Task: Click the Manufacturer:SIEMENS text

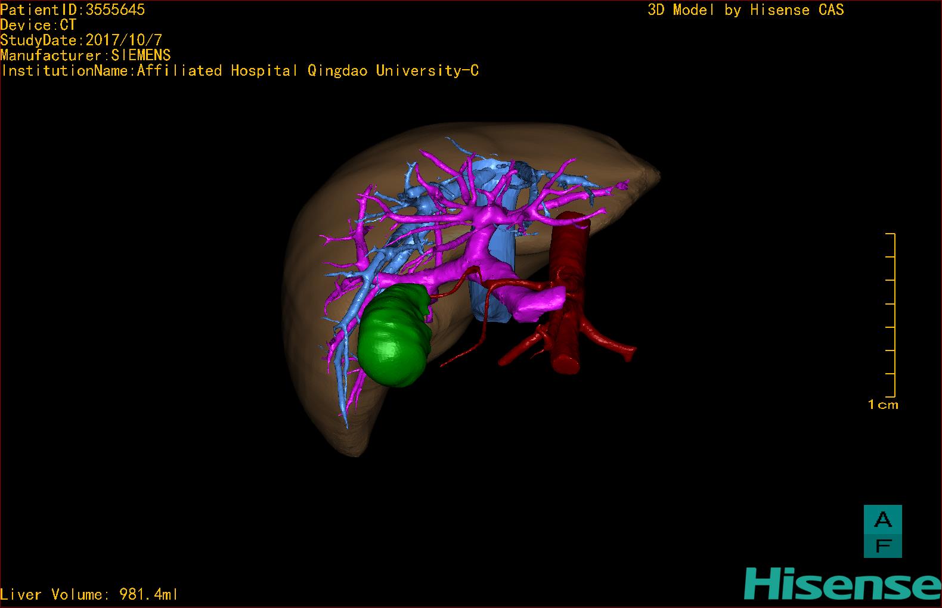Action: click(x=85, y=55)
